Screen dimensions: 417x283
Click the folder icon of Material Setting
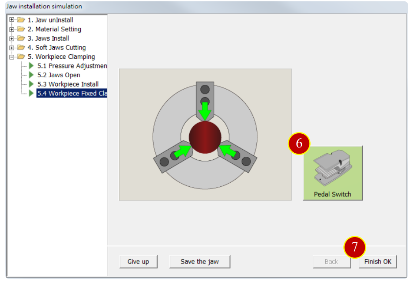(21, 29)
